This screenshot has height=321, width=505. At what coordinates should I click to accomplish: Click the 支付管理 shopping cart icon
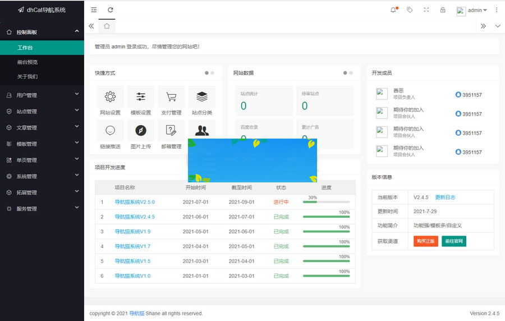pos(171,97)
